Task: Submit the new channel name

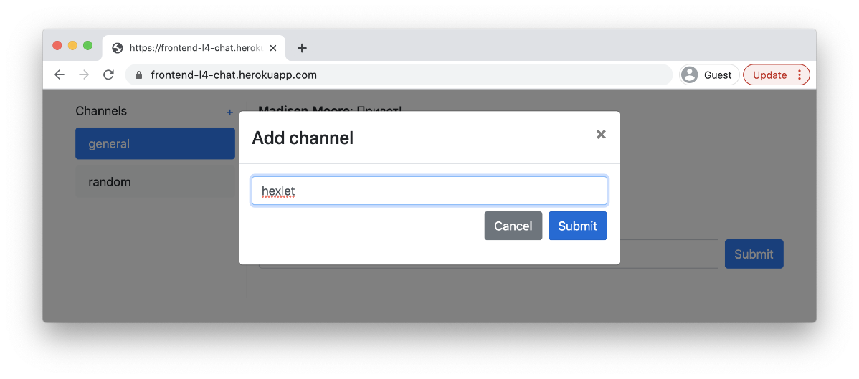Action: (577, 226)
